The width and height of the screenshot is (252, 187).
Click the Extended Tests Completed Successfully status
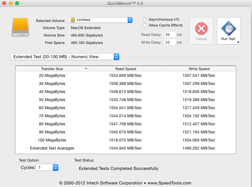pos(119,169)
